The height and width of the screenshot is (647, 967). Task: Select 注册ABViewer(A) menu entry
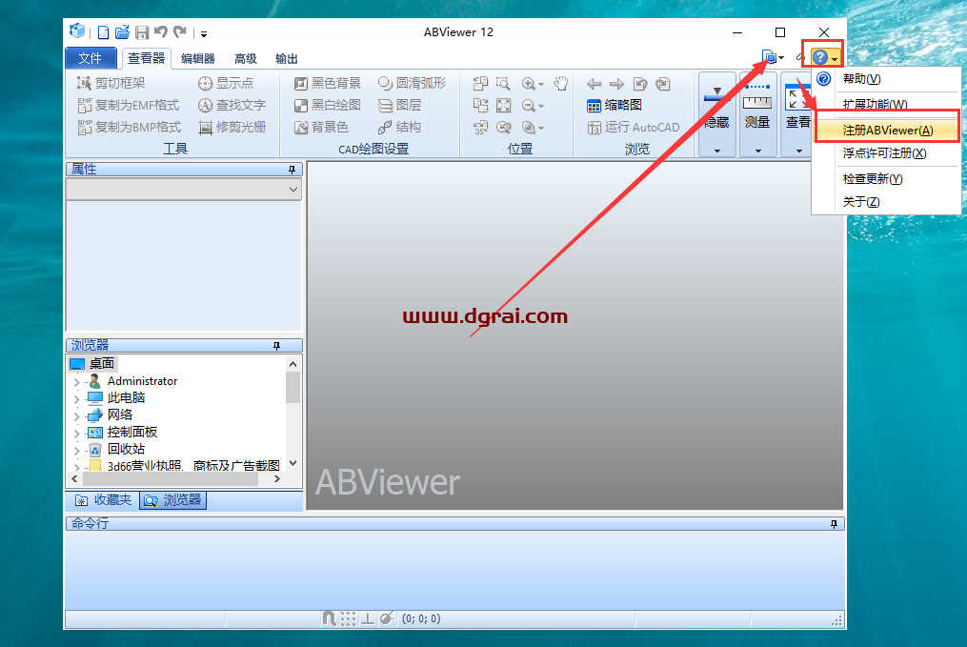click(x=887, y=131)
